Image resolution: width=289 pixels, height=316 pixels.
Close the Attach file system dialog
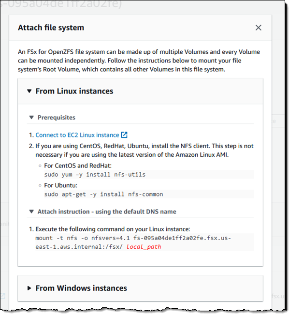[258, 28]
